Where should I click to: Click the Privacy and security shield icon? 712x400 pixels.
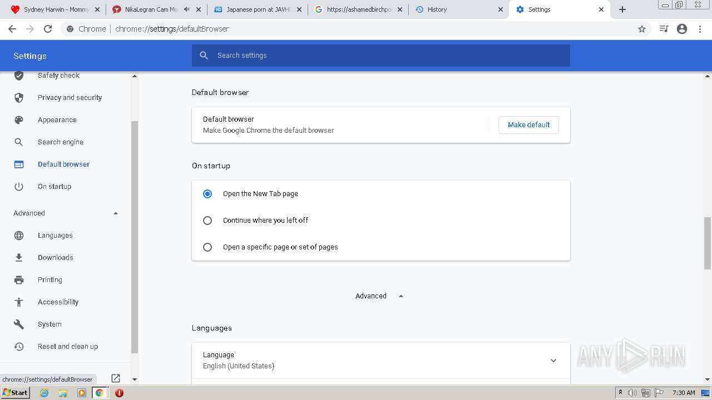tap(19, 98)
